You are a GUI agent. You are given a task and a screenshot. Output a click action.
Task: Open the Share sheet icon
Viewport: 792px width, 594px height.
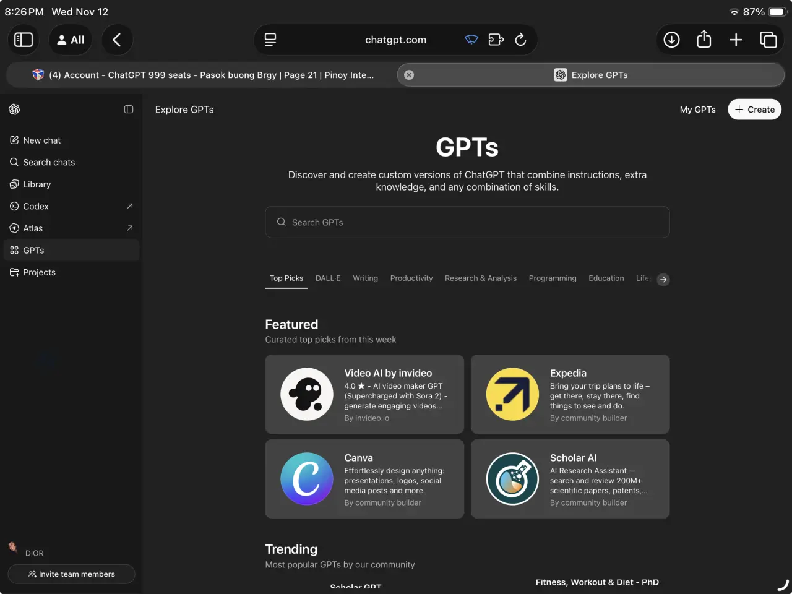[x=704, y=40]
